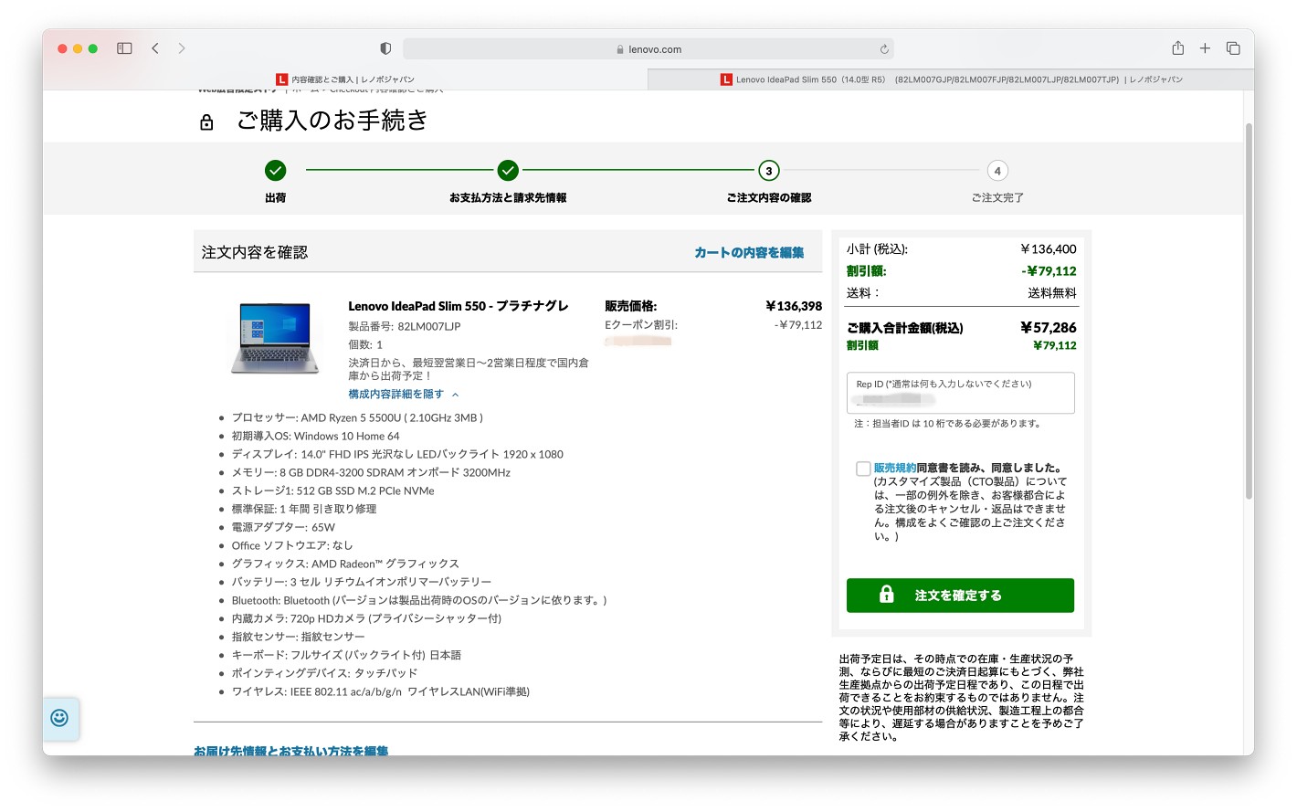The width and height of the screenshot is (1297, 812).
Task: Click the 初期導入OS: Windows 10 Home 64 line
Action: [315, 436]
